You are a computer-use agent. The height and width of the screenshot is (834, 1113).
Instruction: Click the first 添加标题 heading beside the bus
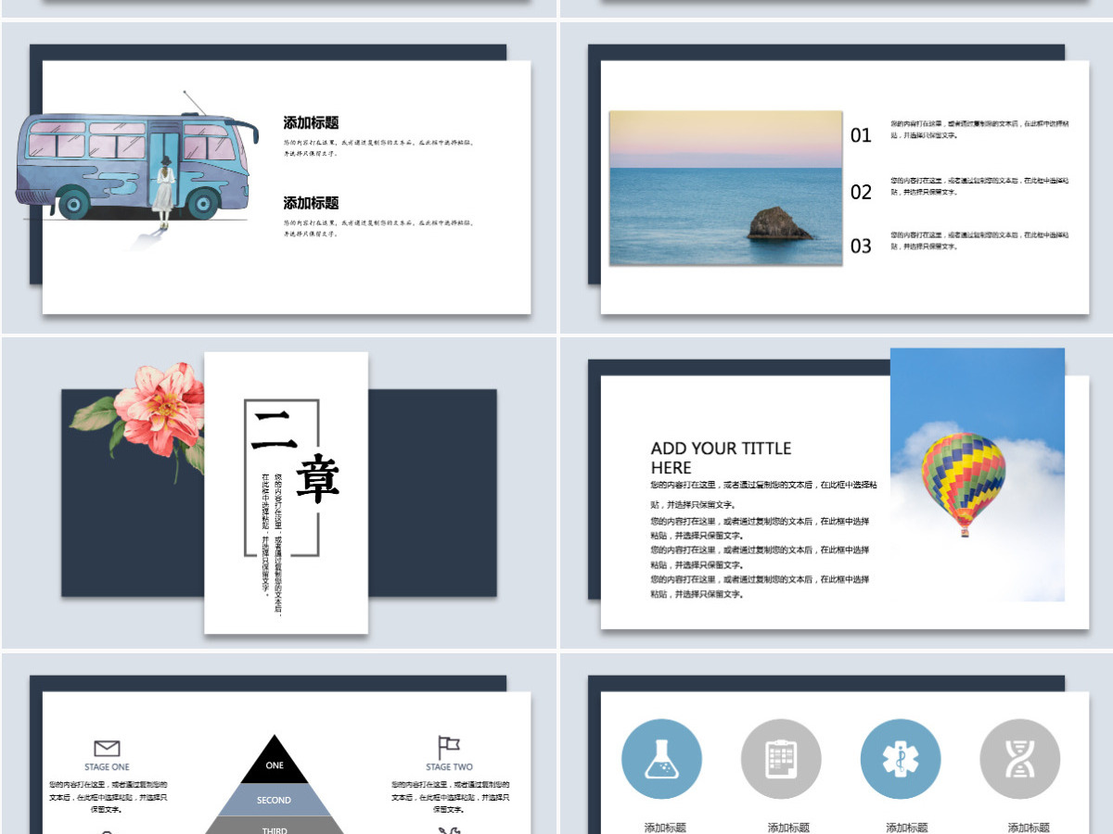tap(311, 122)
